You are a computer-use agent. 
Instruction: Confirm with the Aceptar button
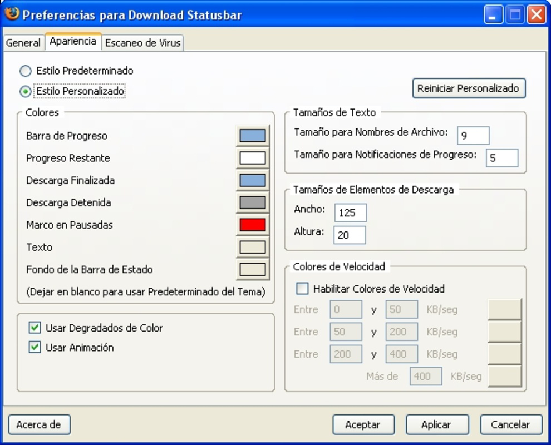[x=363, y=424]
